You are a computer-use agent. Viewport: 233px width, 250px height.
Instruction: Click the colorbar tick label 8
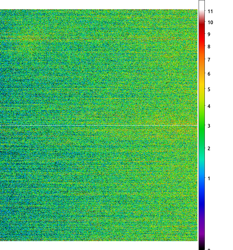click(x=209, y=47)
